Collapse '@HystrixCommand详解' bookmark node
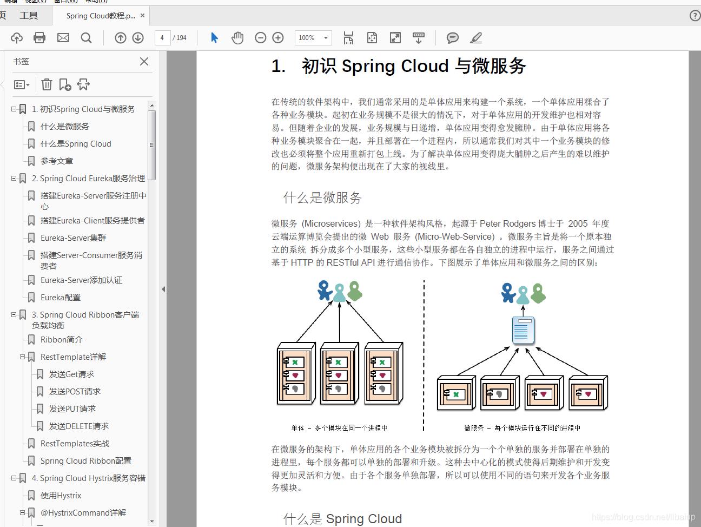This screenshot has height=527, width=701. tap(23, 512)
